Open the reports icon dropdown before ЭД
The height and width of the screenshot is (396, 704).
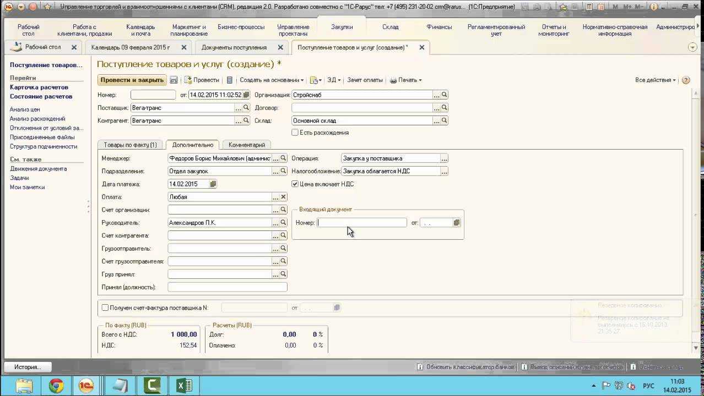click(x=316, y=80)
